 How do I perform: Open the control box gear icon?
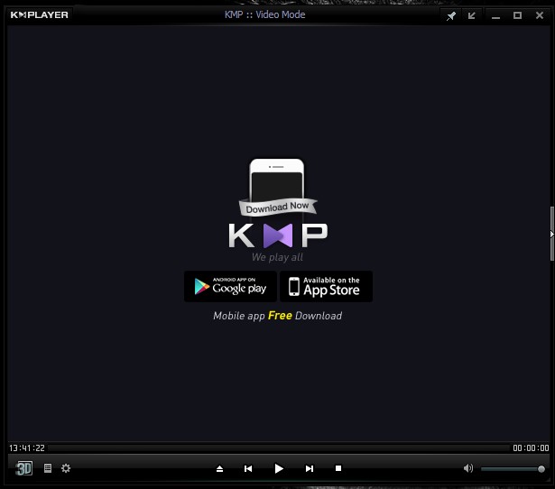[66, 468]
